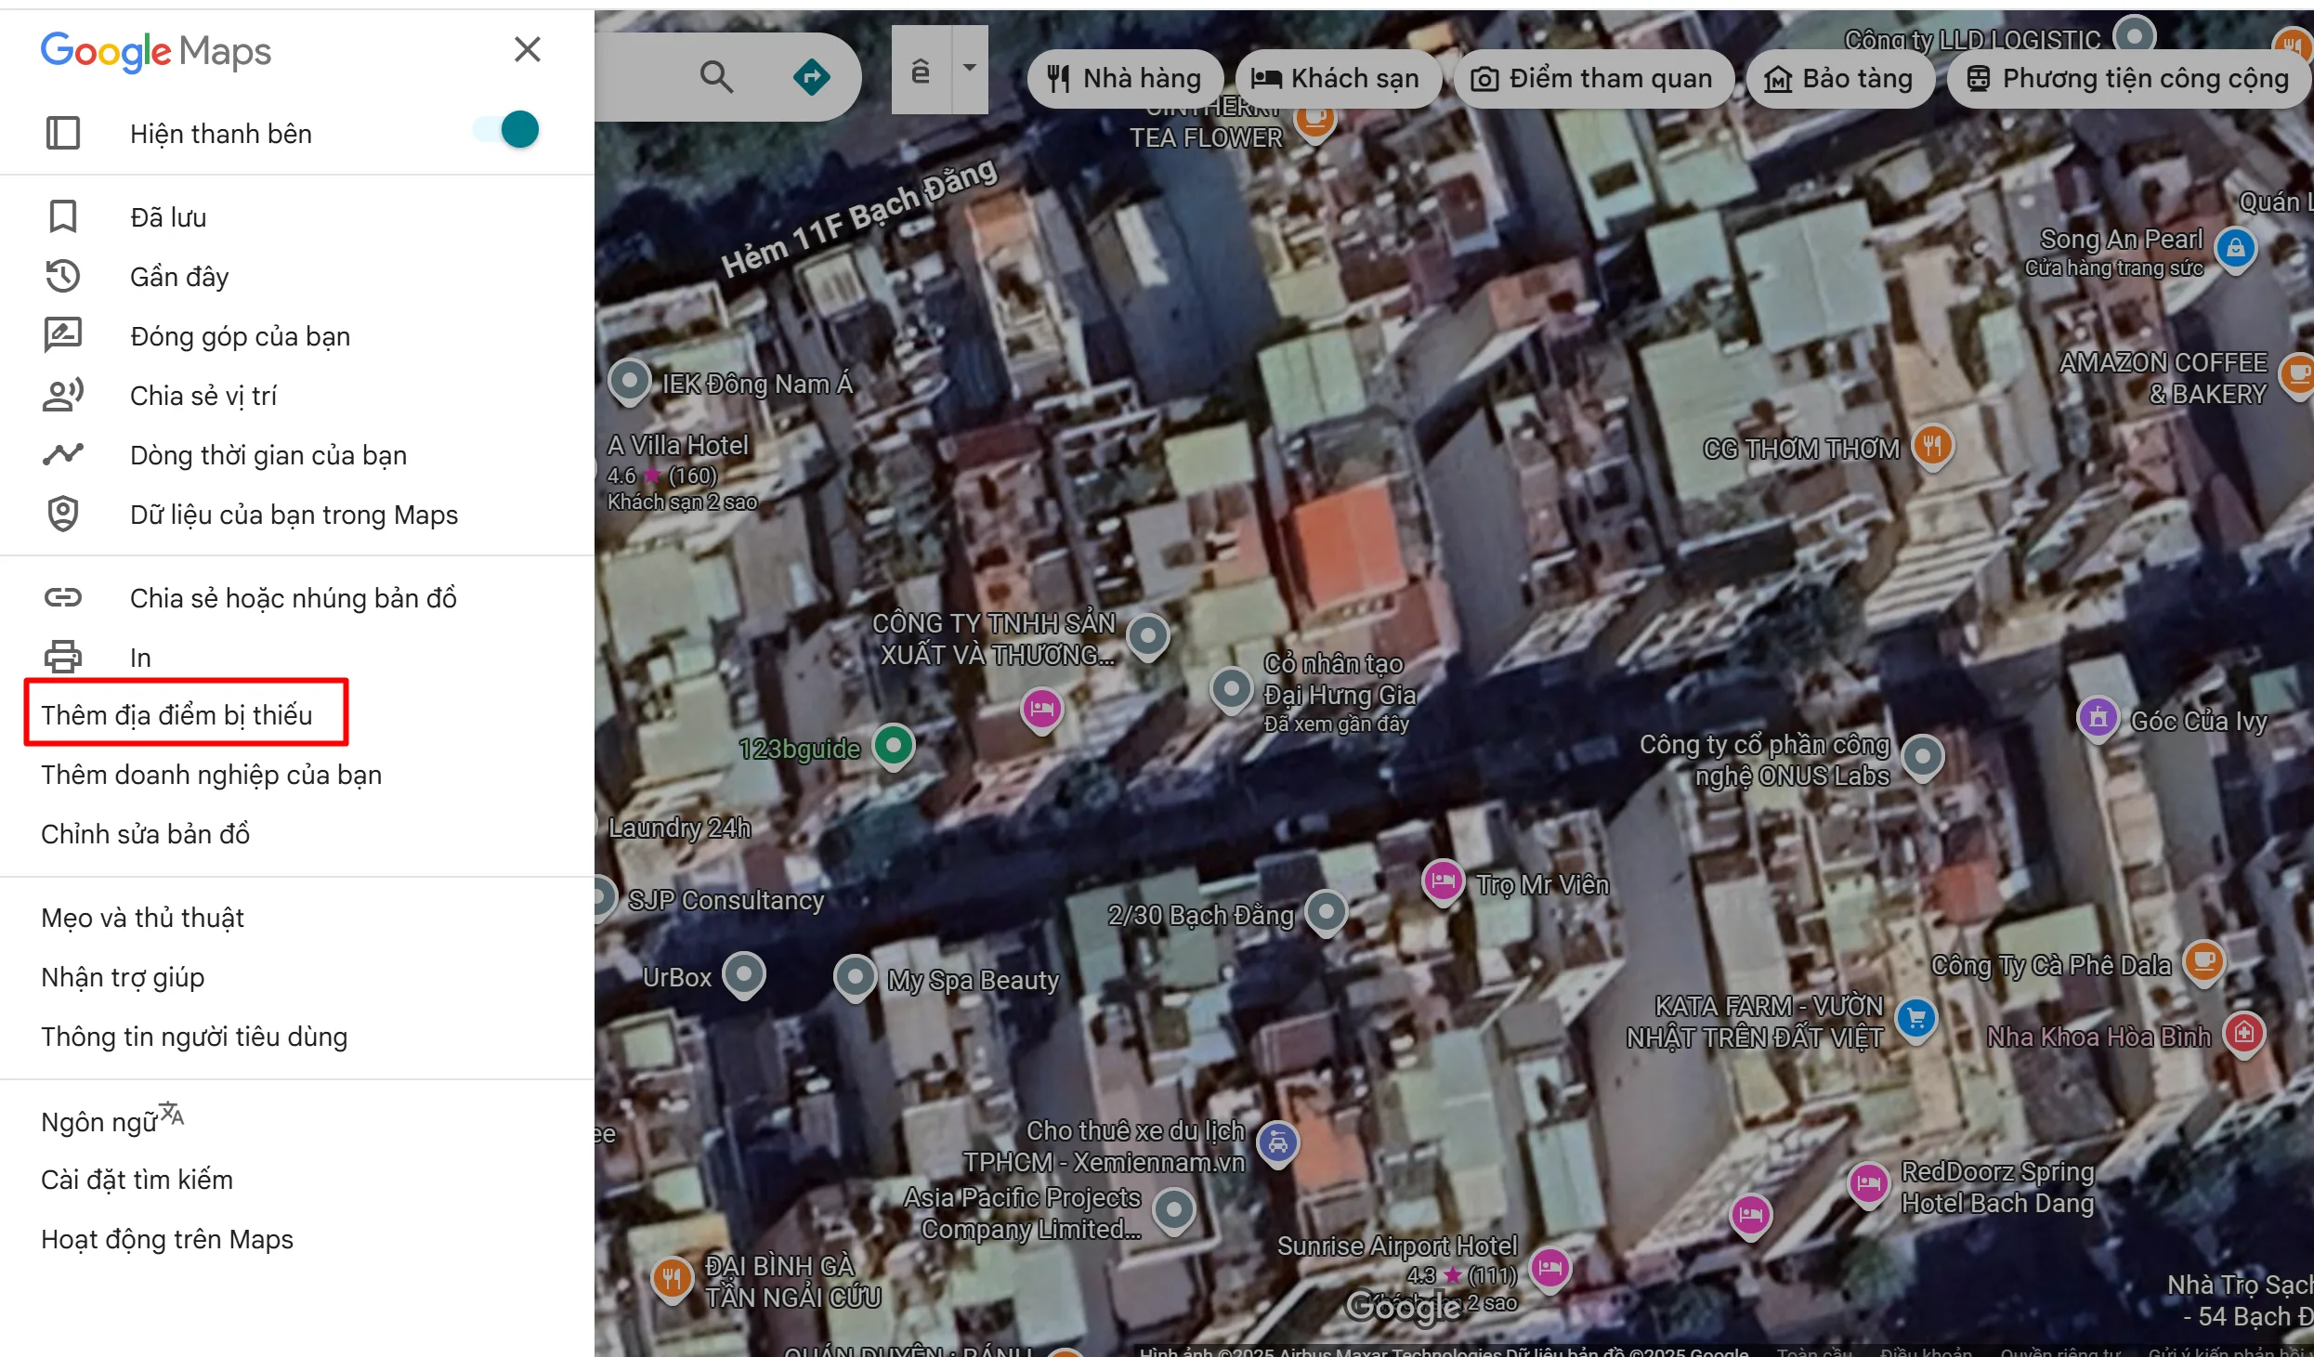This screenshot has width=2314, height=1357.
Task: Expand input method dropdown arrow
Action: (970, 68)
